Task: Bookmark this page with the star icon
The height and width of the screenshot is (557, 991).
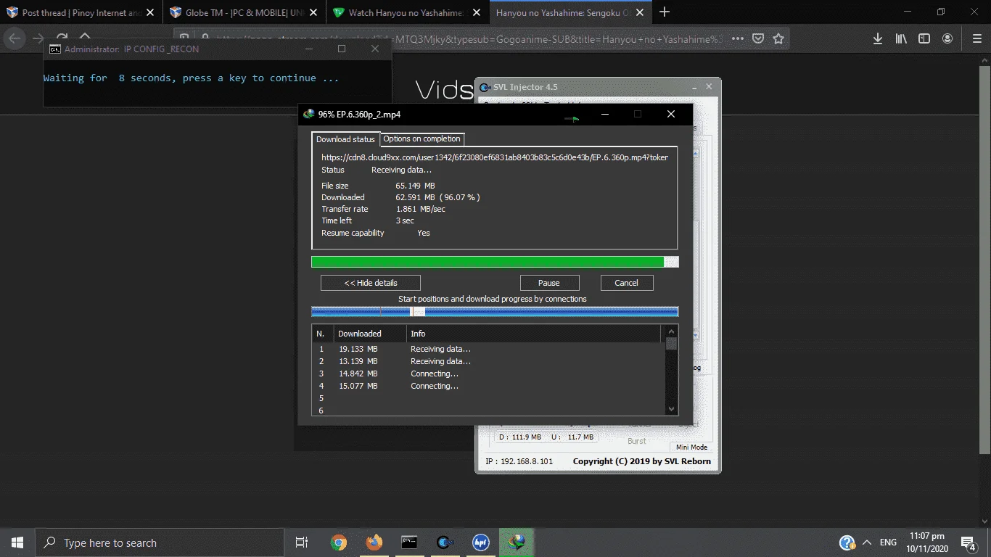Action: click(x=778, y=38)
